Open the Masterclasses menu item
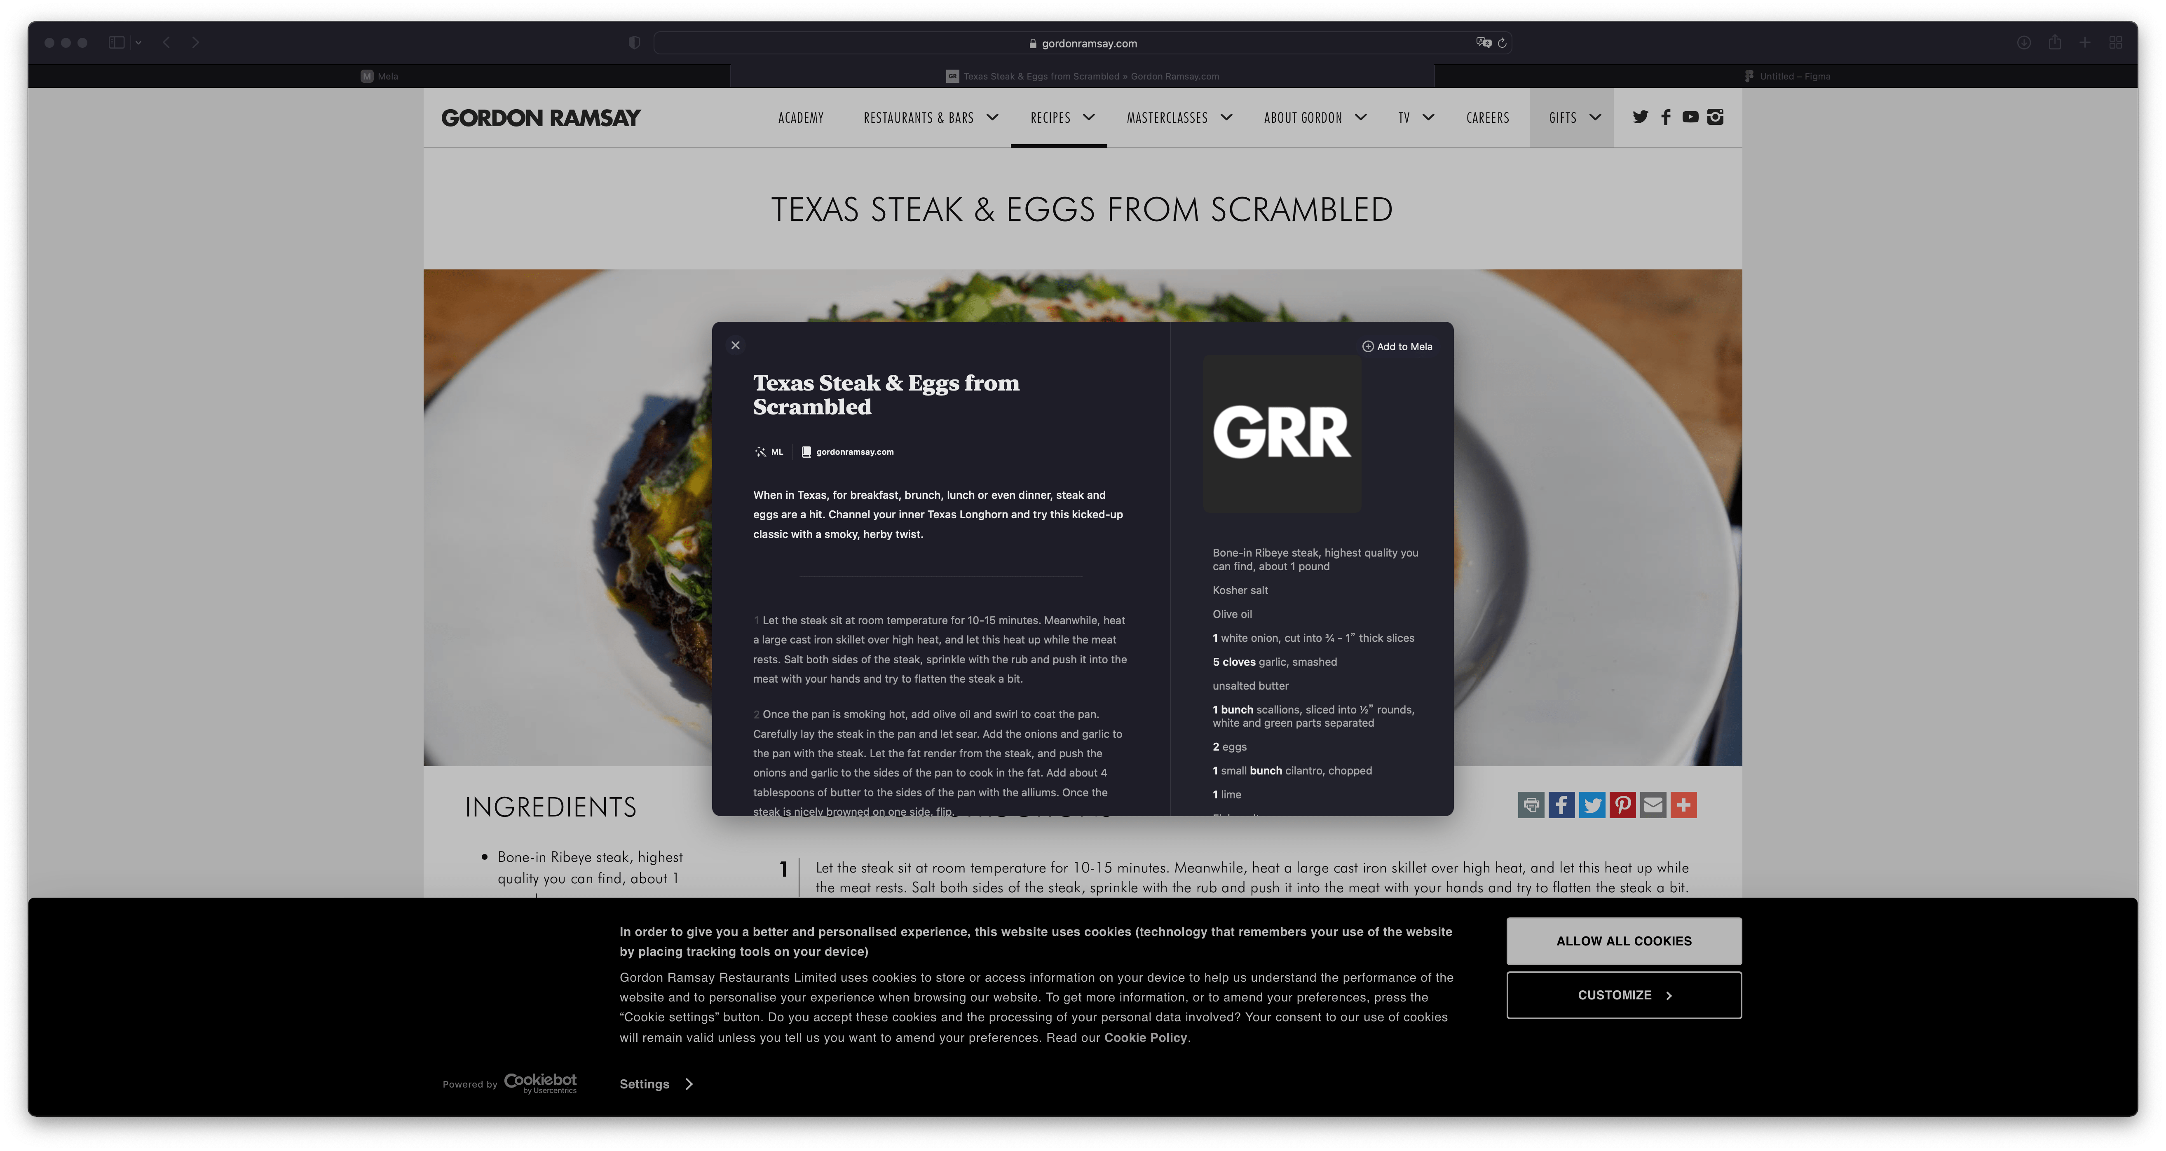Viewport: 2166px width, 1151px height. 1167,118
